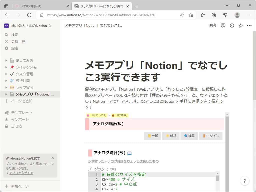Open the page options menu (•••)
This screenshot has height=192, width=256.
[x=249, y=25]
